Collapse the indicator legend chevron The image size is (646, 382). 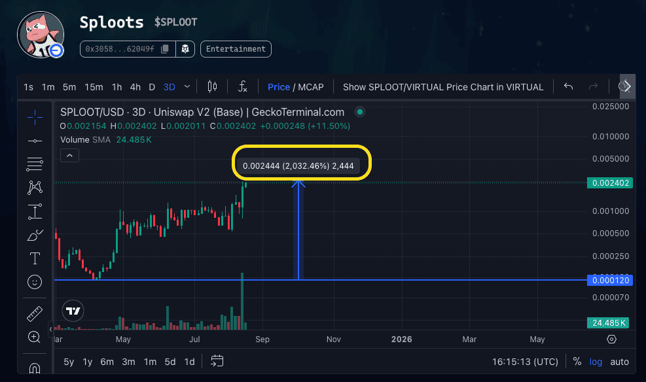click(69, 156)
